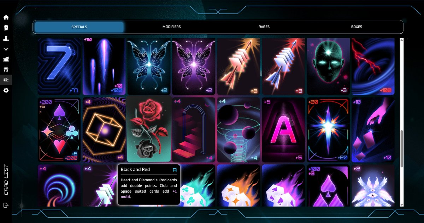Open the tickets icon in sidebar
This screenshot has width=424, height=223.
(6, 59)
